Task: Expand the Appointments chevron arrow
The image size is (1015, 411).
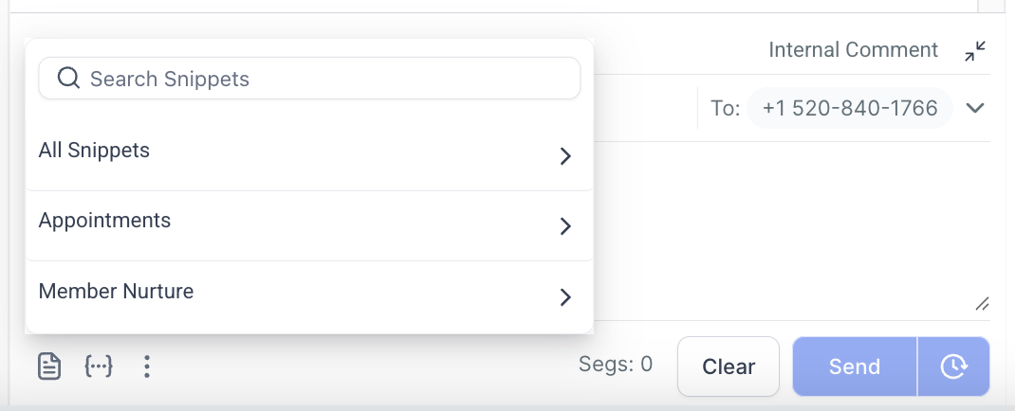Action: [x=565, y=225]
